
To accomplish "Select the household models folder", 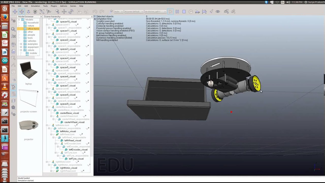I will [x=33, y=23].
